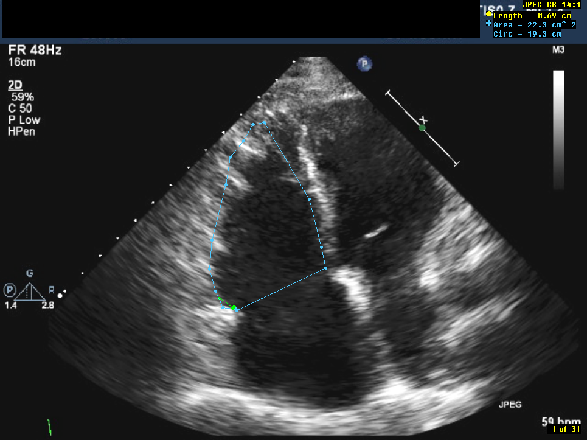Select the green caliper endpoint on the trace
This screenshot has width=587, height=440.
[x=234, y=308]
